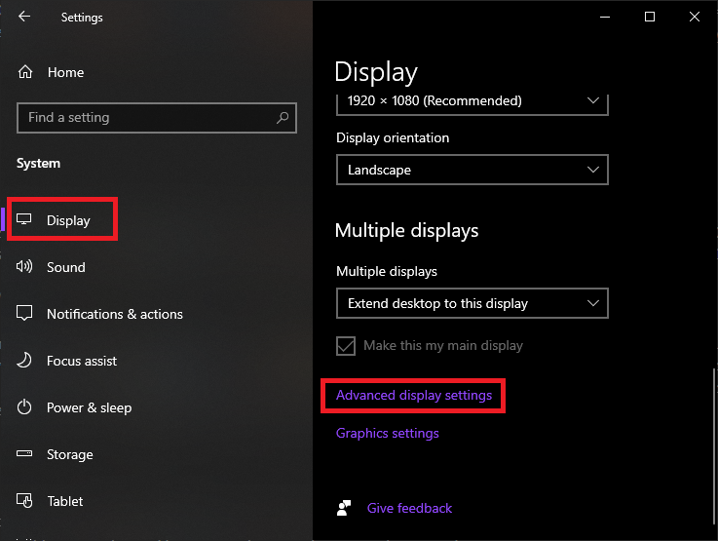The image size is (718, 541).
Task: Select the Sound speaker icon
Action: point(24,266)
